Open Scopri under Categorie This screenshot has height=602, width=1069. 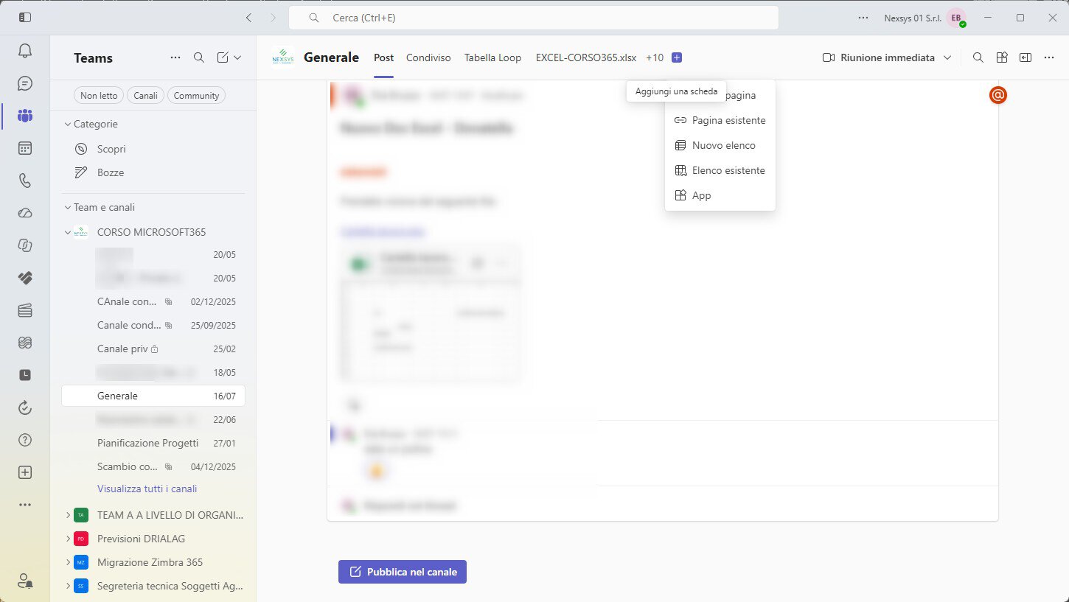(x=153, y=149)
